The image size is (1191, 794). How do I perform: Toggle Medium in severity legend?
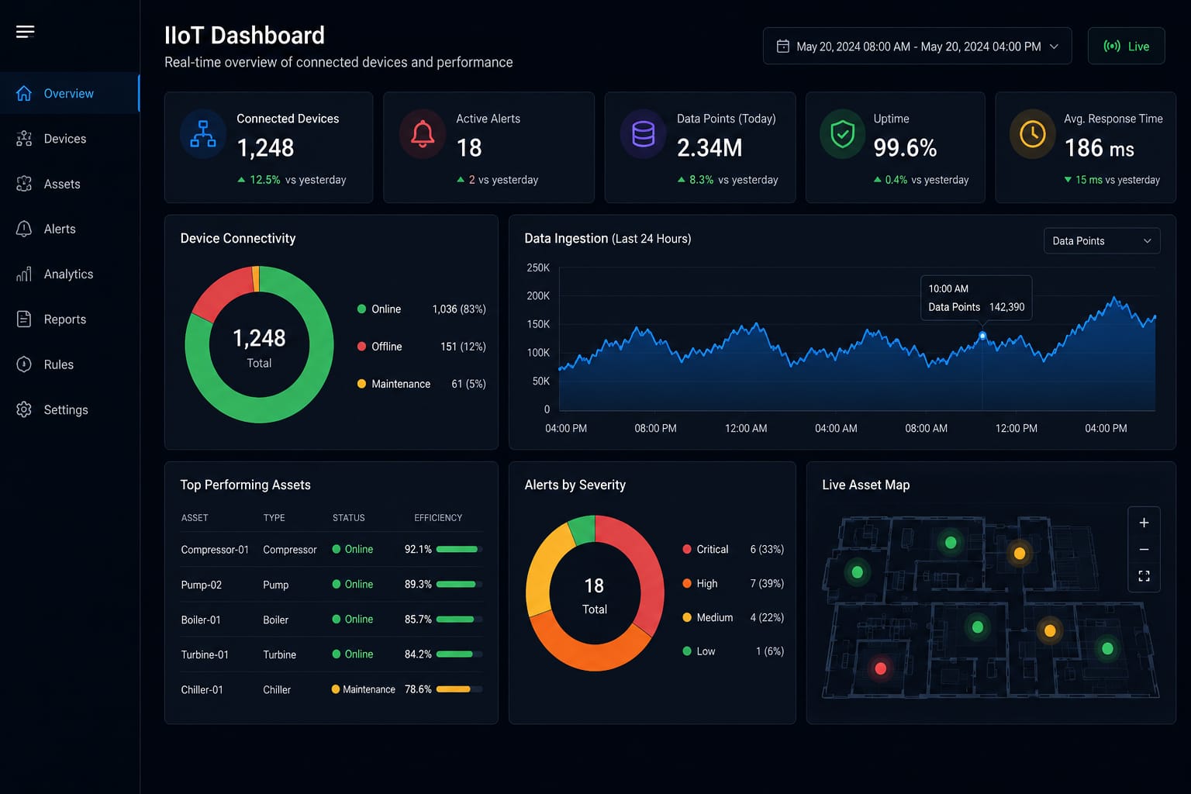tap(733, 617)
